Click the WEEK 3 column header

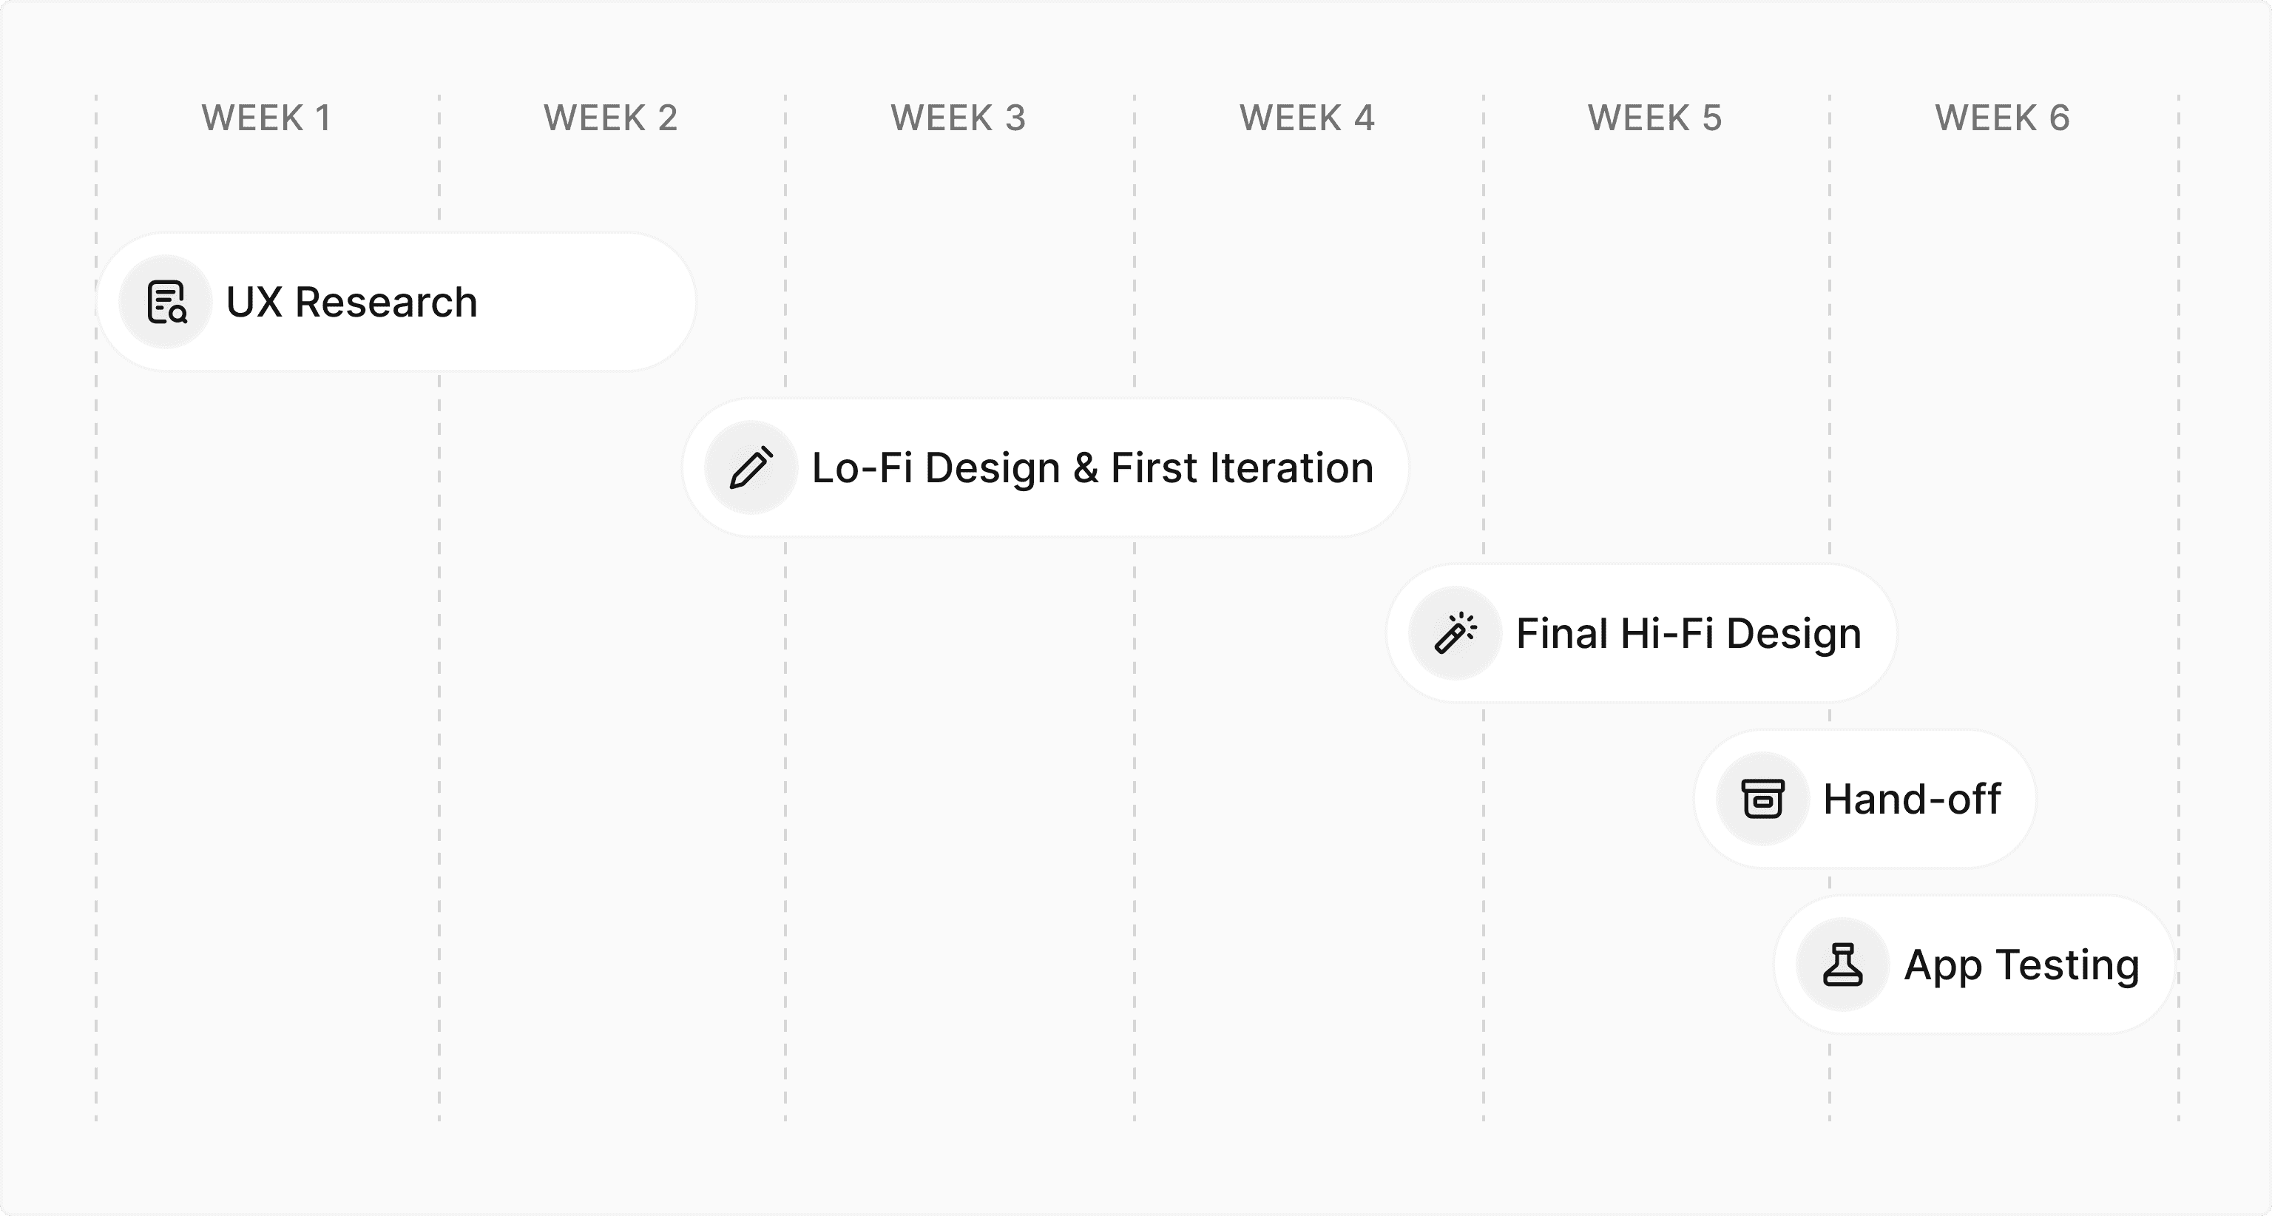(x=958, y=118)
